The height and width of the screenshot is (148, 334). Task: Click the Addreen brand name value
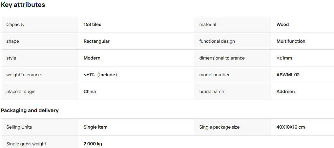[285, 91]
